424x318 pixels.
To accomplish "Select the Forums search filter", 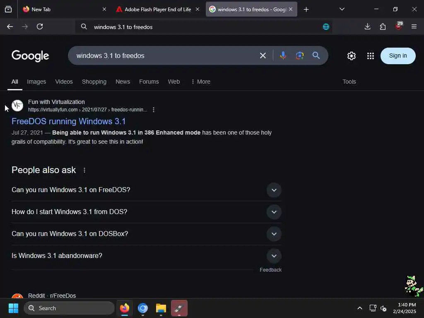I will click(x=149, y=82).
